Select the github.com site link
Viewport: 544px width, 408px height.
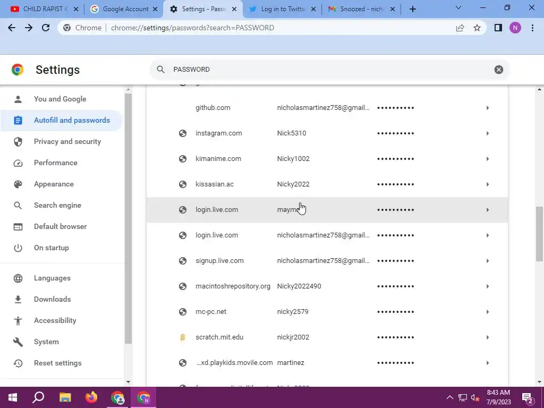tap(212, 108)
